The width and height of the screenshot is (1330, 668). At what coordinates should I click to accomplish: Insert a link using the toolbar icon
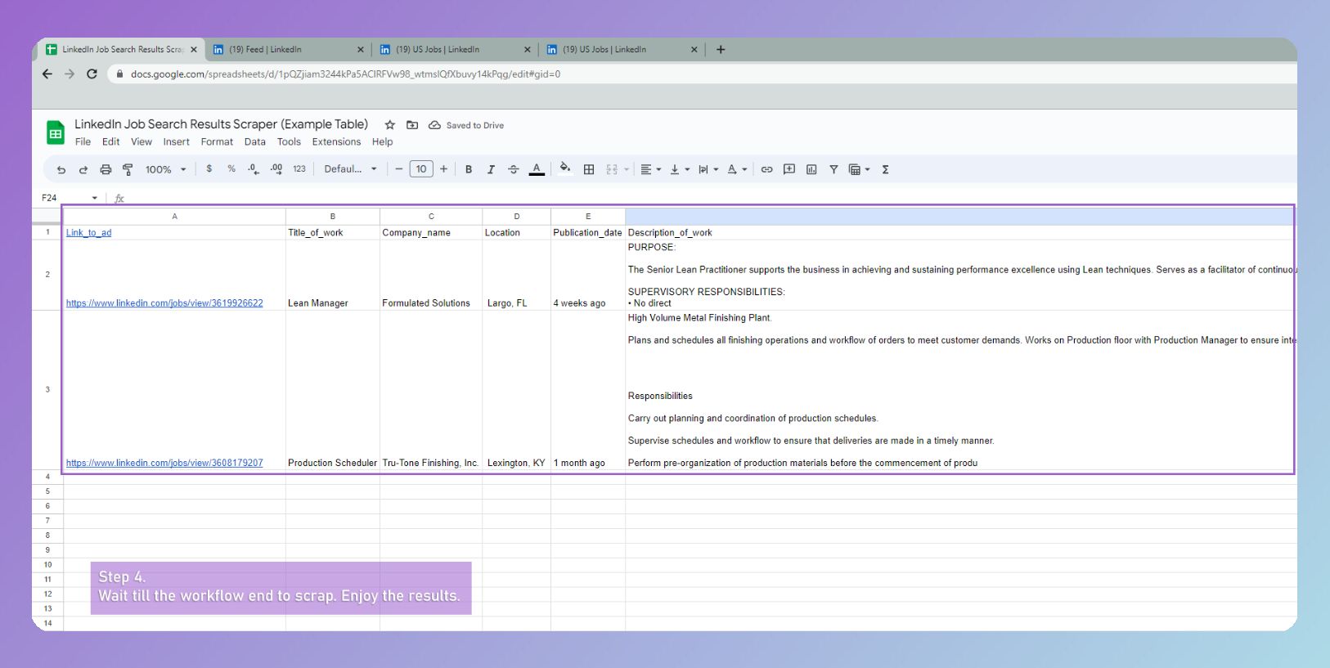[766, 169]
